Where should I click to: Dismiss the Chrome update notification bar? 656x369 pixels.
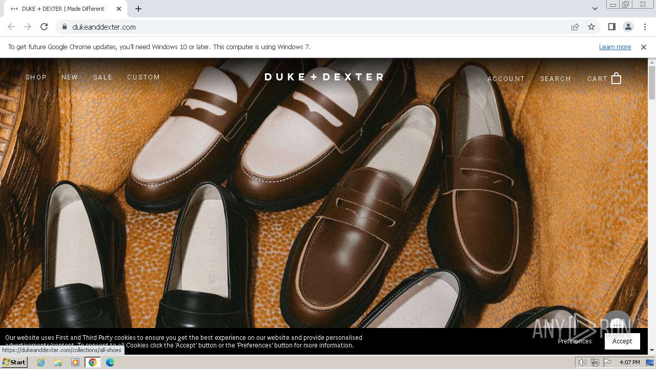pos(644,47)
